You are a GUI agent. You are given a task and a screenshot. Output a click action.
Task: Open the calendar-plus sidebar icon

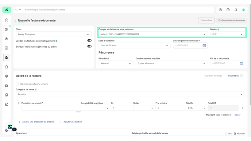coord(6,29)
